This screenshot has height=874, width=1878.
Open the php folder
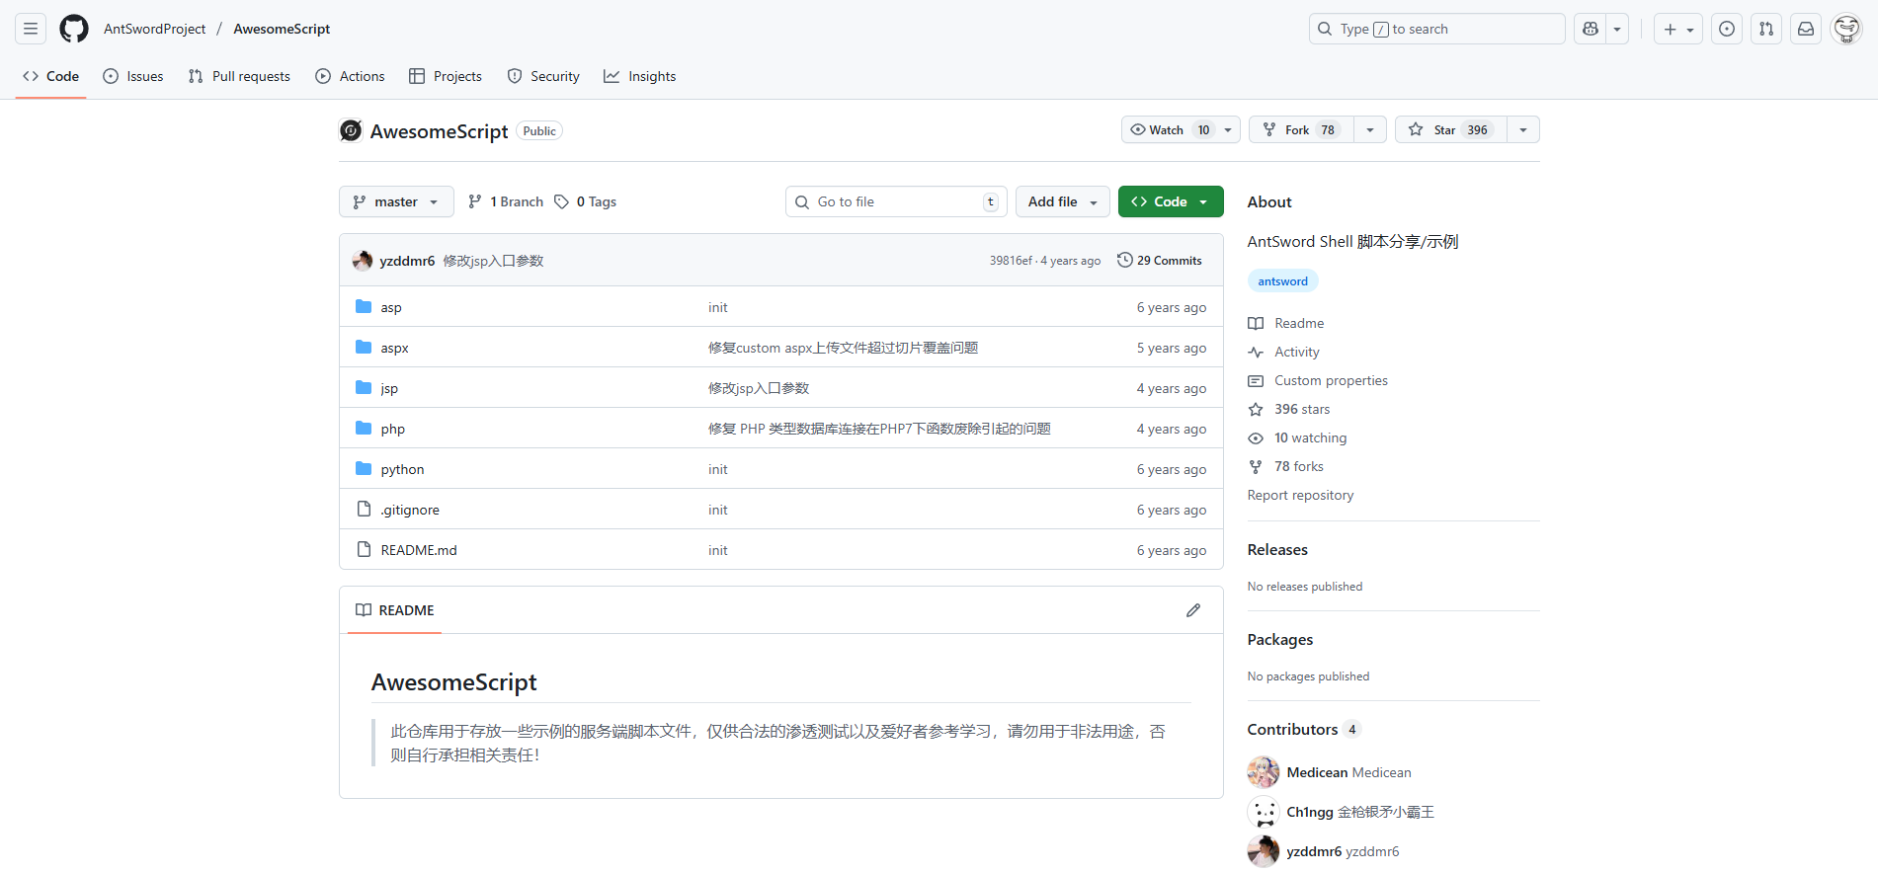[393, 429]
